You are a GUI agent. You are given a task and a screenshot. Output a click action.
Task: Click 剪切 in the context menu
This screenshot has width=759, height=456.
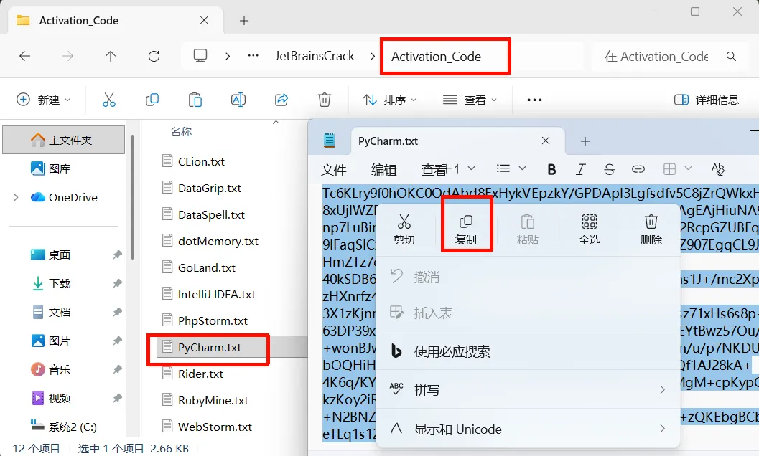pos(404,229)
